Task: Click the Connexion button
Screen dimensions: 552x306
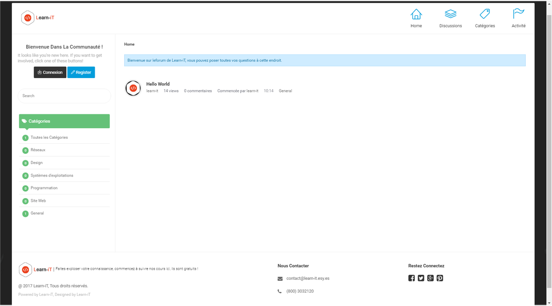Action: (50, 72)
